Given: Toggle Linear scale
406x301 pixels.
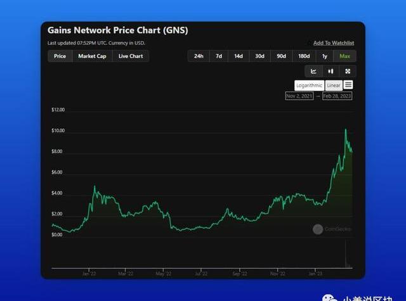Looking at the screenshot, I should (334, 86).
